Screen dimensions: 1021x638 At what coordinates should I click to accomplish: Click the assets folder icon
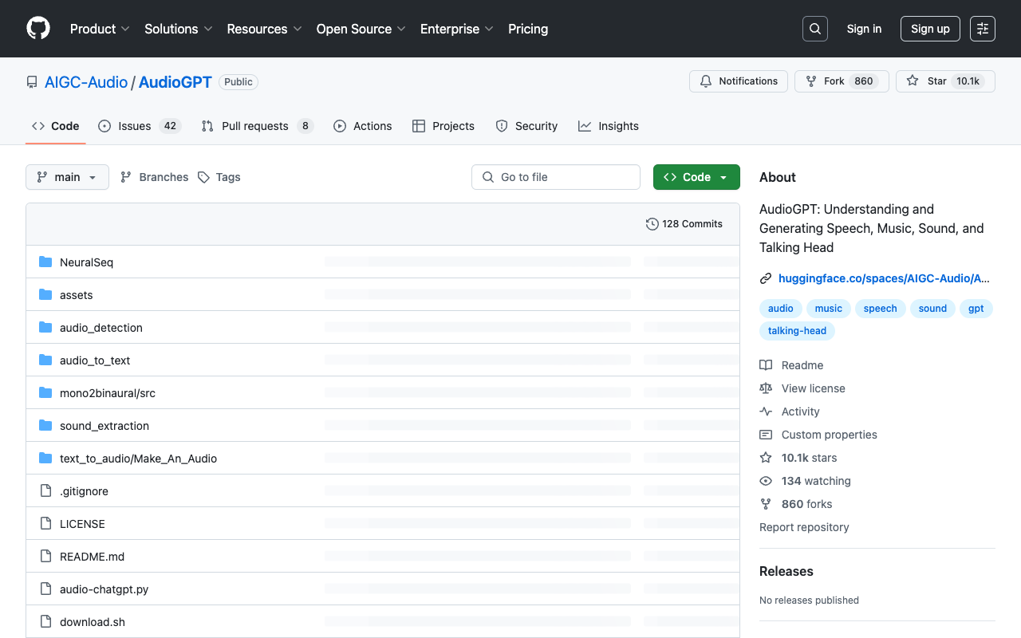(45, 294)
